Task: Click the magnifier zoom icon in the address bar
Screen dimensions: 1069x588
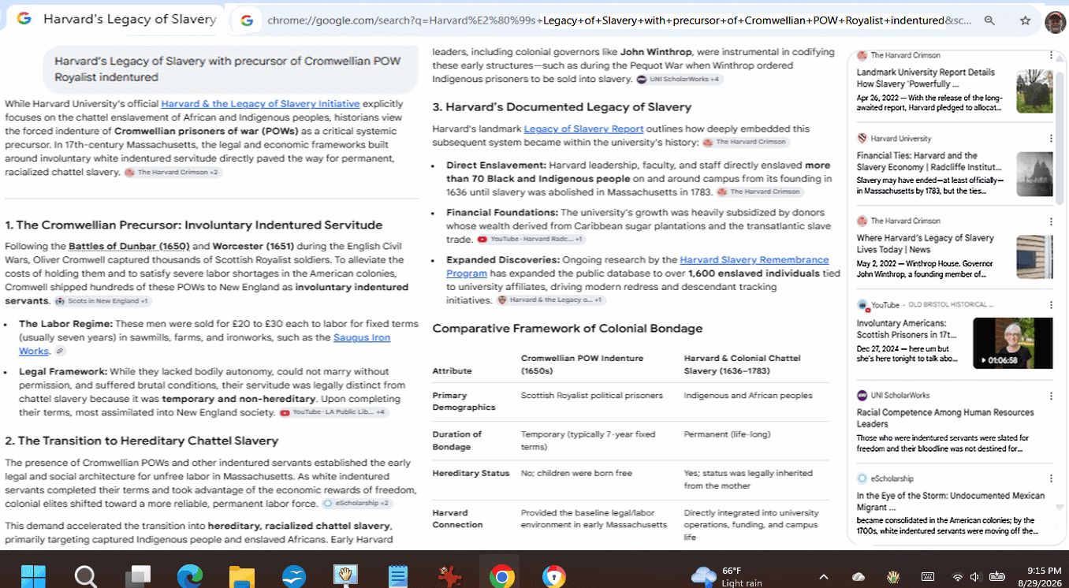Action: 989,20
